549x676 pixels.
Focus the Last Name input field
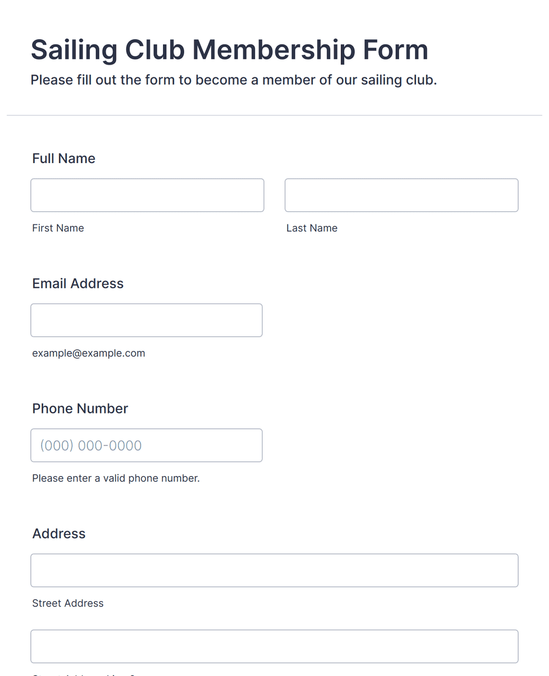[x=401, y=195]
